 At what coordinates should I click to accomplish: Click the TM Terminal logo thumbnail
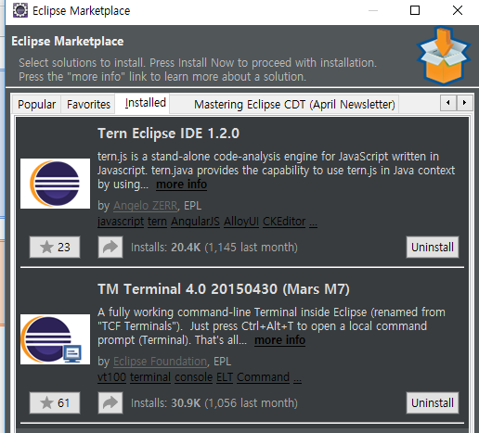point(55,339)
